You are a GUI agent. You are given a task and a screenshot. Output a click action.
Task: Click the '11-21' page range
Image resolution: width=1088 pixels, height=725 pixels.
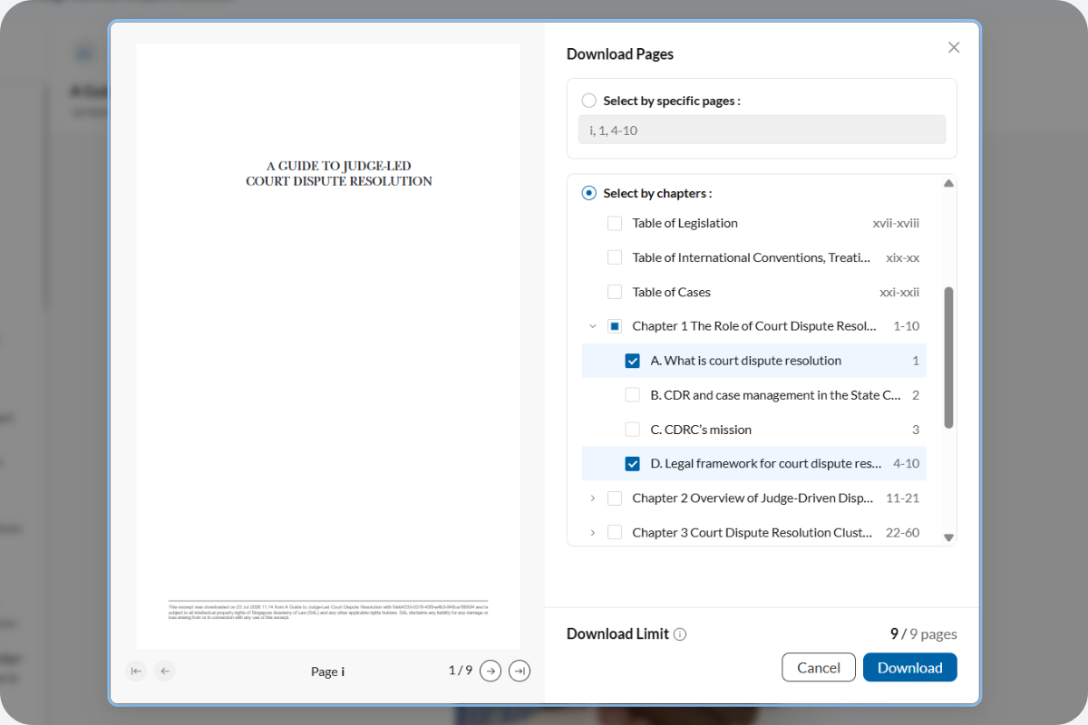coord(902,498)
